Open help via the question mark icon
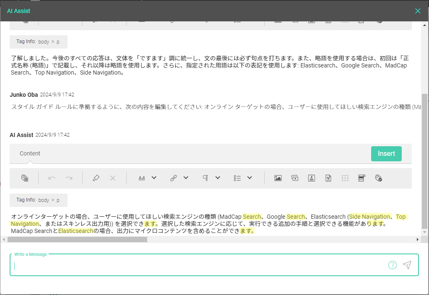The height and width of the screenshot is (295, 429). [393, 265]
